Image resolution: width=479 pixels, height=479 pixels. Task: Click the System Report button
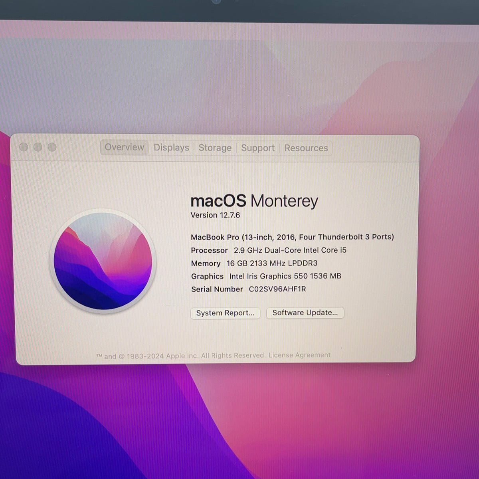pos(225,313)
